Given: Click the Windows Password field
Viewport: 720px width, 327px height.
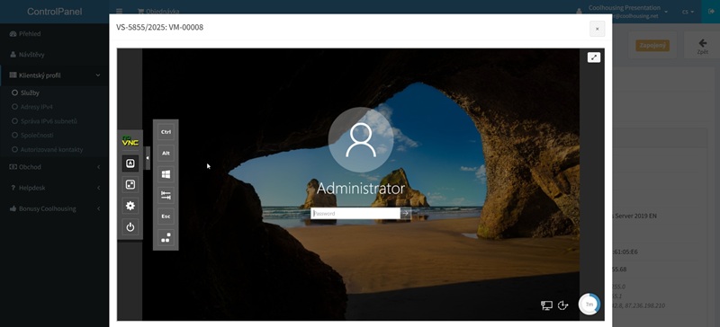Looking at the screenshot, I should (x=355, y=213).
